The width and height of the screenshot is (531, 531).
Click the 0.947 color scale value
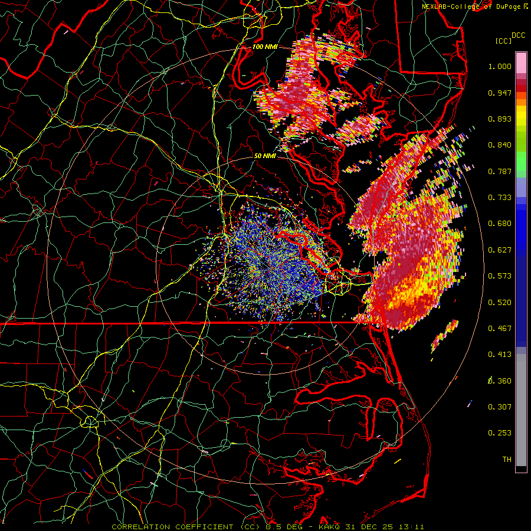coord(500,93)
